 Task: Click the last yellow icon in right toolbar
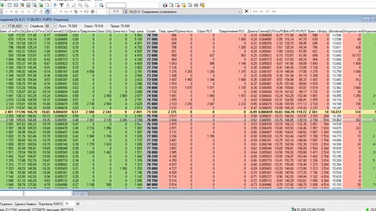click(202, 5)
